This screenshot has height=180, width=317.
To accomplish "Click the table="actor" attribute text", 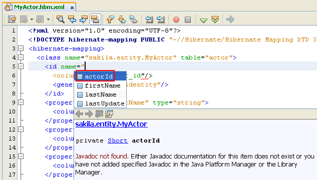I will coord(207,57).
